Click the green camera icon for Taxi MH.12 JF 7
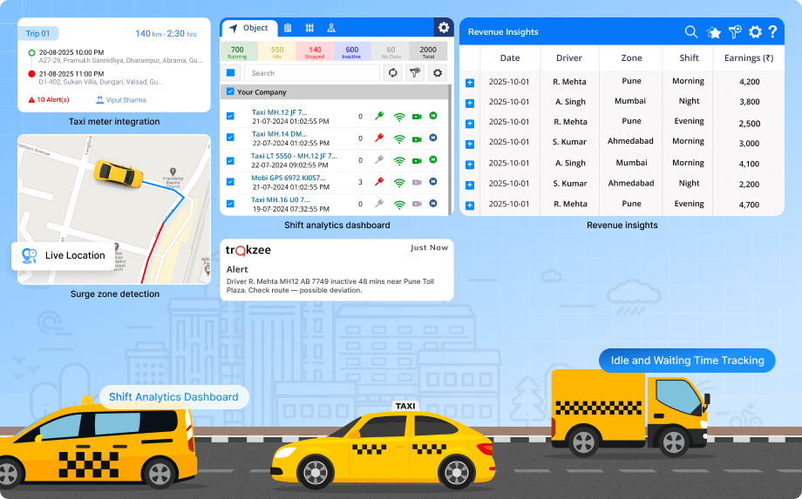 coord(417,116)
